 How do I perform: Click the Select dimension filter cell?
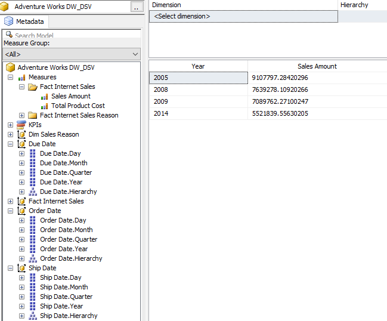coord(243,16)
